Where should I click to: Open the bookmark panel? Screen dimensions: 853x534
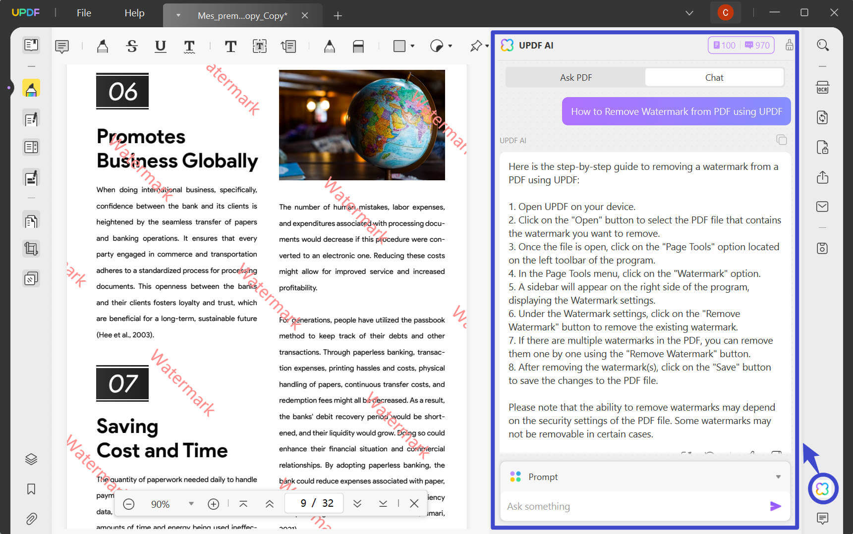coord(31,489)
